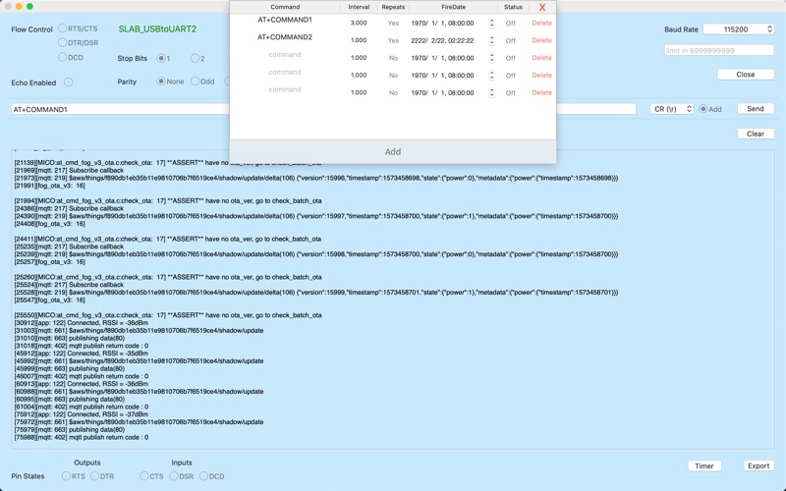Click the green window zoom button
This screenshot has width=786, height=491.
[29, 7]
